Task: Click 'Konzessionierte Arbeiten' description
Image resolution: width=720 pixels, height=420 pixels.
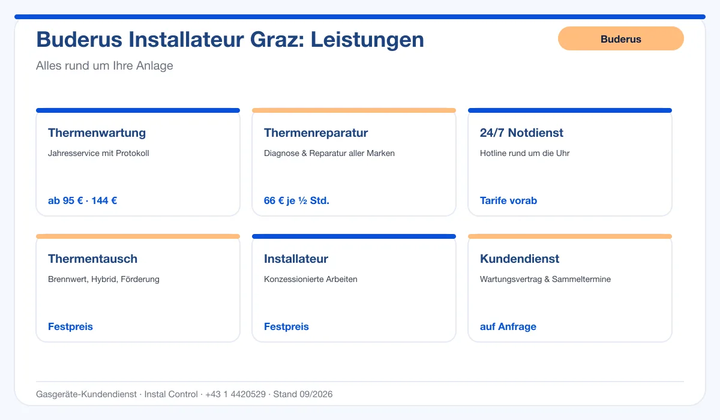Action: (x=311, y=279)
